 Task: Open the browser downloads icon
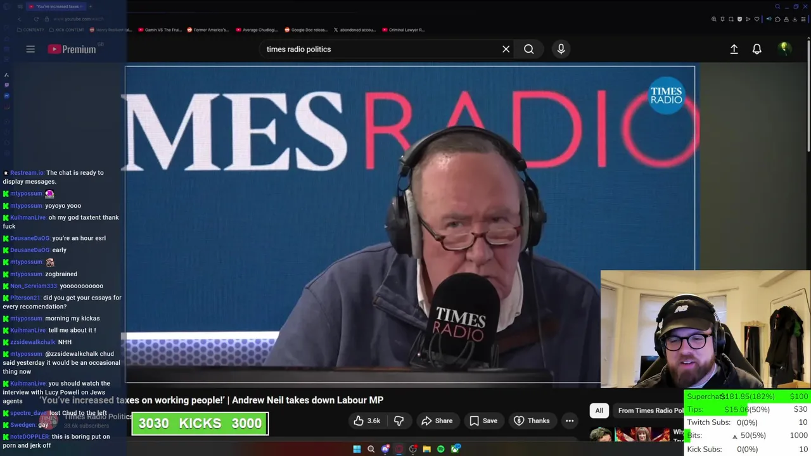(795, 19)
